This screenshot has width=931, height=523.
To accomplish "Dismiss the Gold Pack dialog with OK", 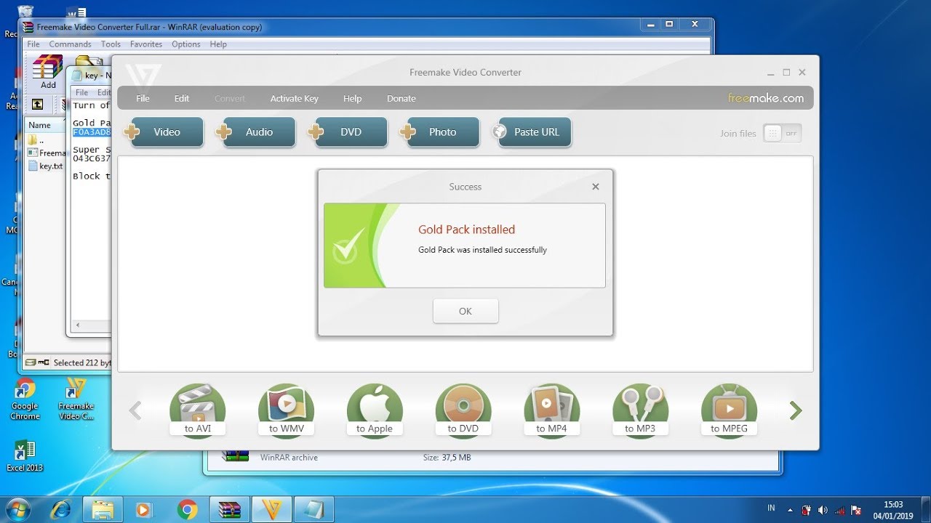I will pyautogui.click(x=465, y=310).
